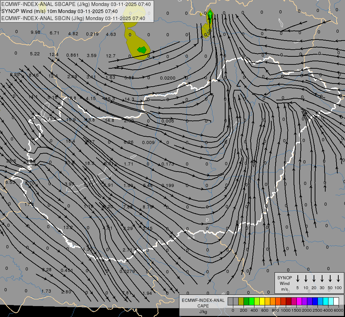Click the bright green CAPE spot at top
Viewport: 345px width, 317px height.
[x=210, y=15]
